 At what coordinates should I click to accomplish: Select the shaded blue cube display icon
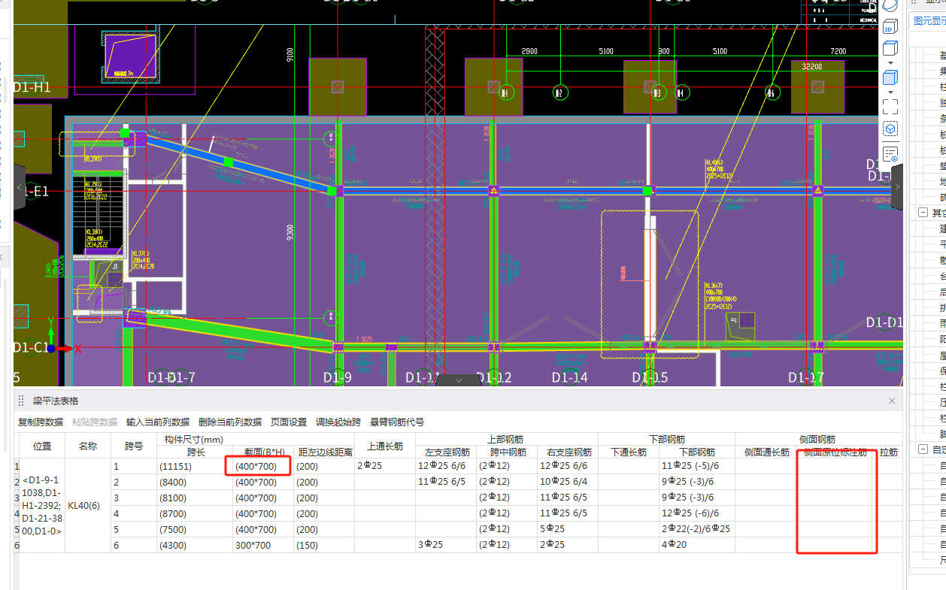(890, 77)
